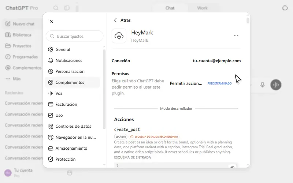Screen dimensions: 293x183
Task: Click the Protección shield icon
Action: (x=51, y=159)
